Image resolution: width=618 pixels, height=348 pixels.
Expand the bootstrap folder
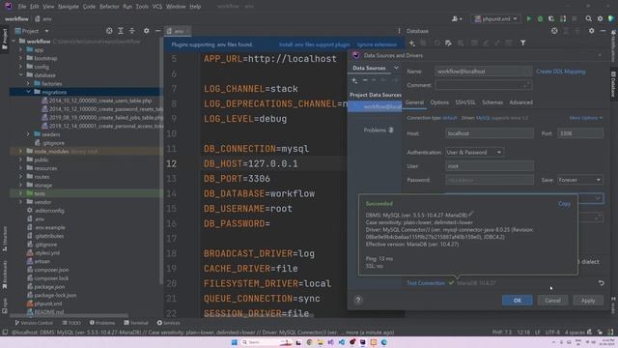[20, 58]
